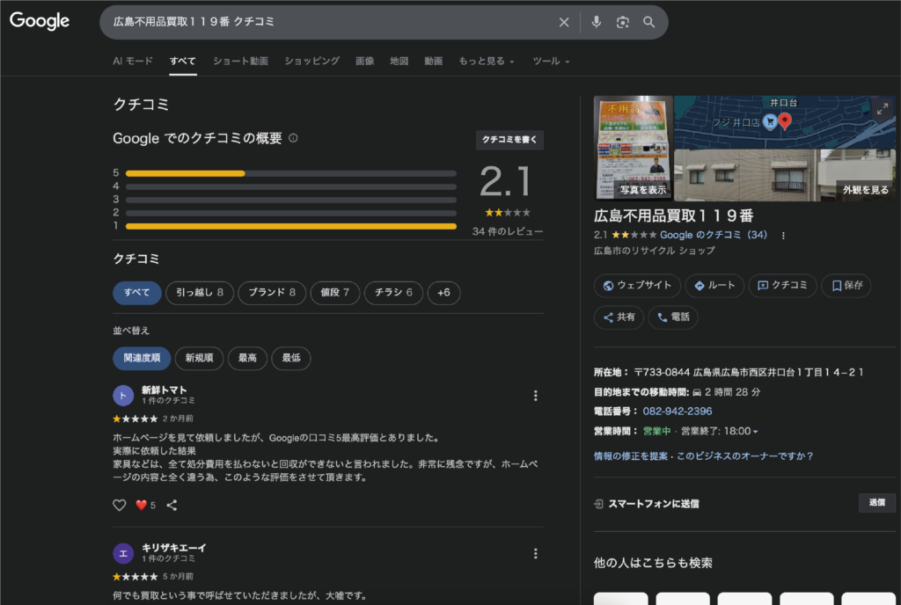Open the info icon beside クチコミの概要
901x605 pixels.
293,138
